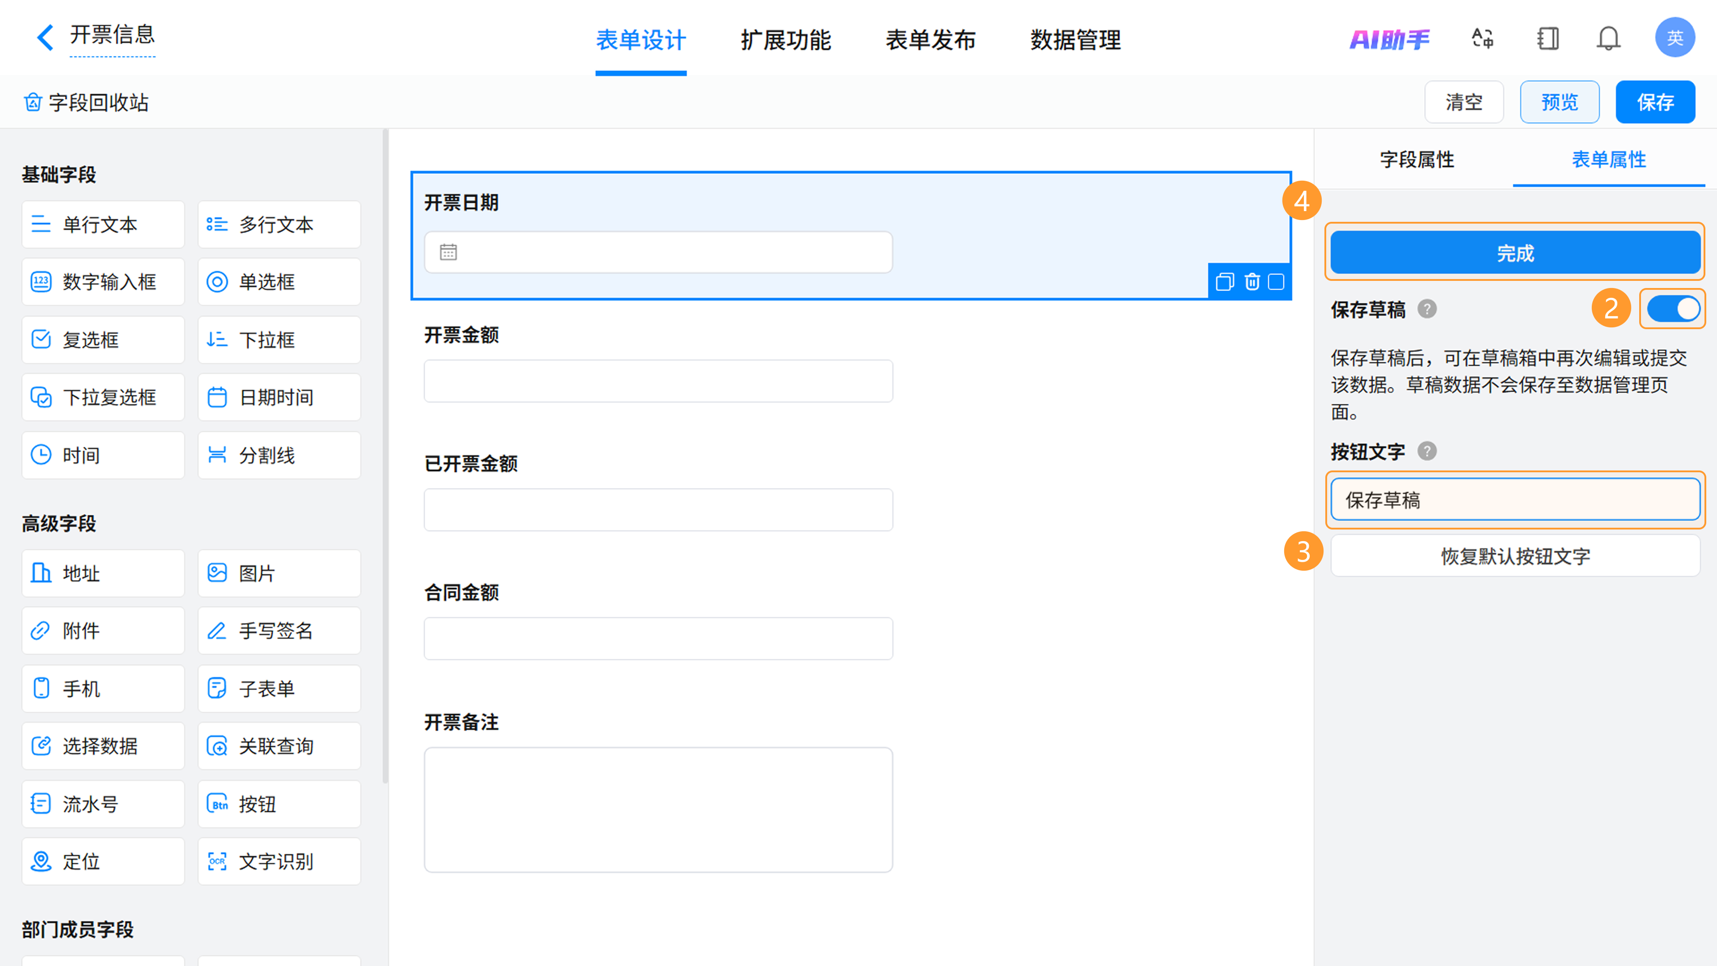Image resolution: width=1717 pixels, height=966 pixels.
Task: Add a 日期时间 field
Action: [279, 397]
